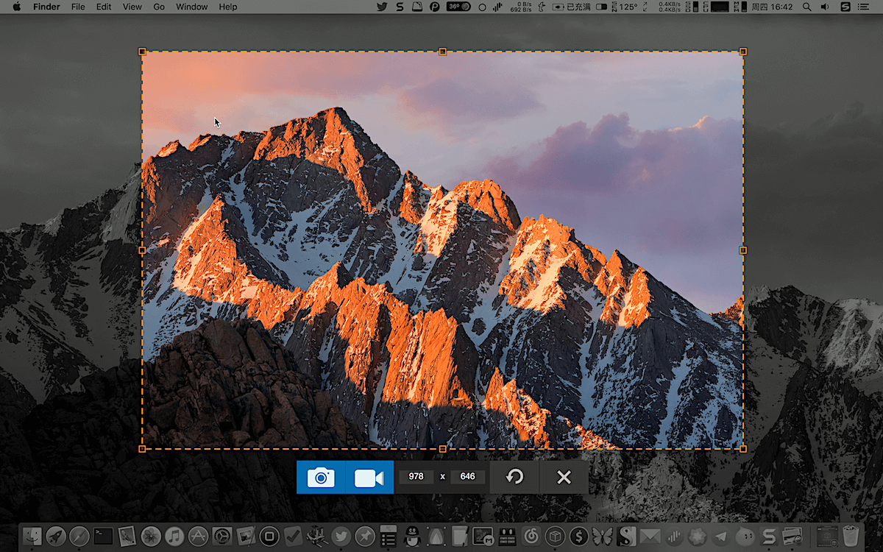Open the package box app in Dock
Image resolution: width=883 pixels, height=552 pixels.
point(554,536)
